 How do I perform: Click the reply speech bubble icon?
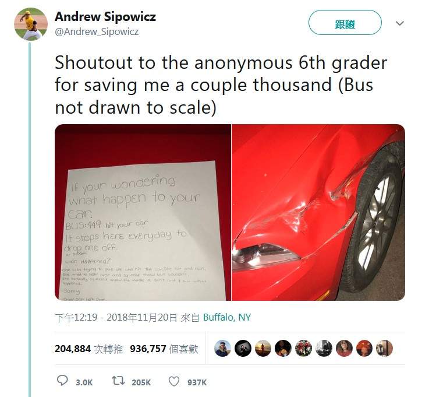pos(62,381)
